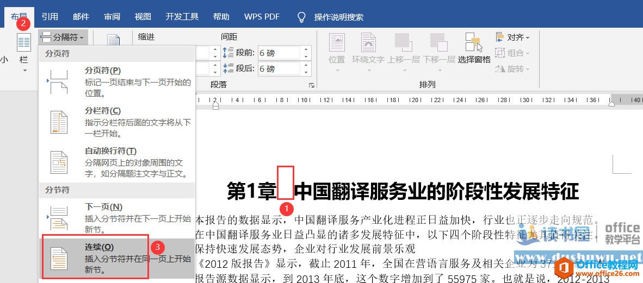Screen dimensions: 643x283
Task: Increase 段后 spacing with up arrow
Action: coord(306,66)
